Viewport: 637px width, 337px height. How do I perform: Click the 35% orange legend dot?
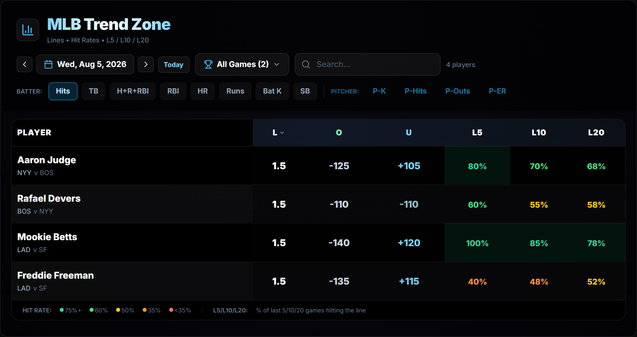pyautogui.click(x=145, y=310)
